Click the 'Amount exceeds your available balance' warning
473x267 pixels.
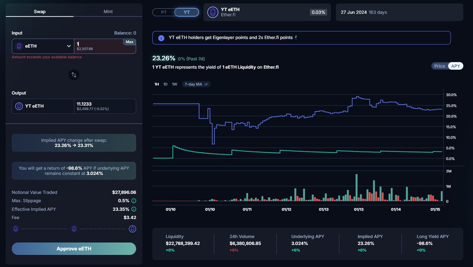47,57
